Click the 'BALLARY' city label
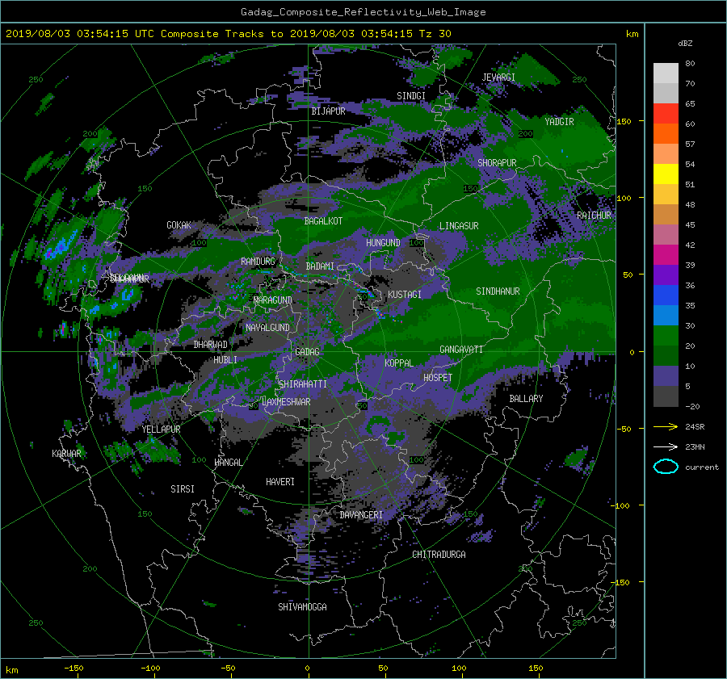727x679 pixels. [526, 399]
